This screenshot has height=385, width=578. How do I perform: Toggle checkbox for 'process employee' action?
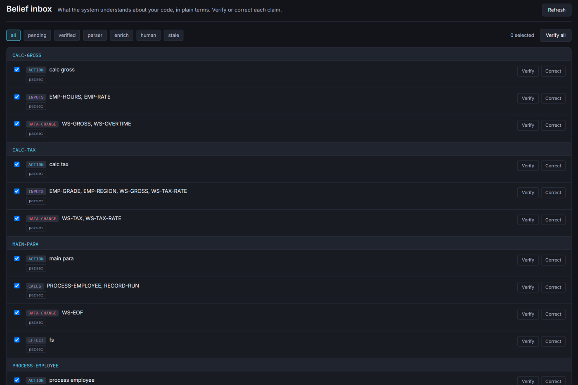pyautogui.click(x=17, y=380)
